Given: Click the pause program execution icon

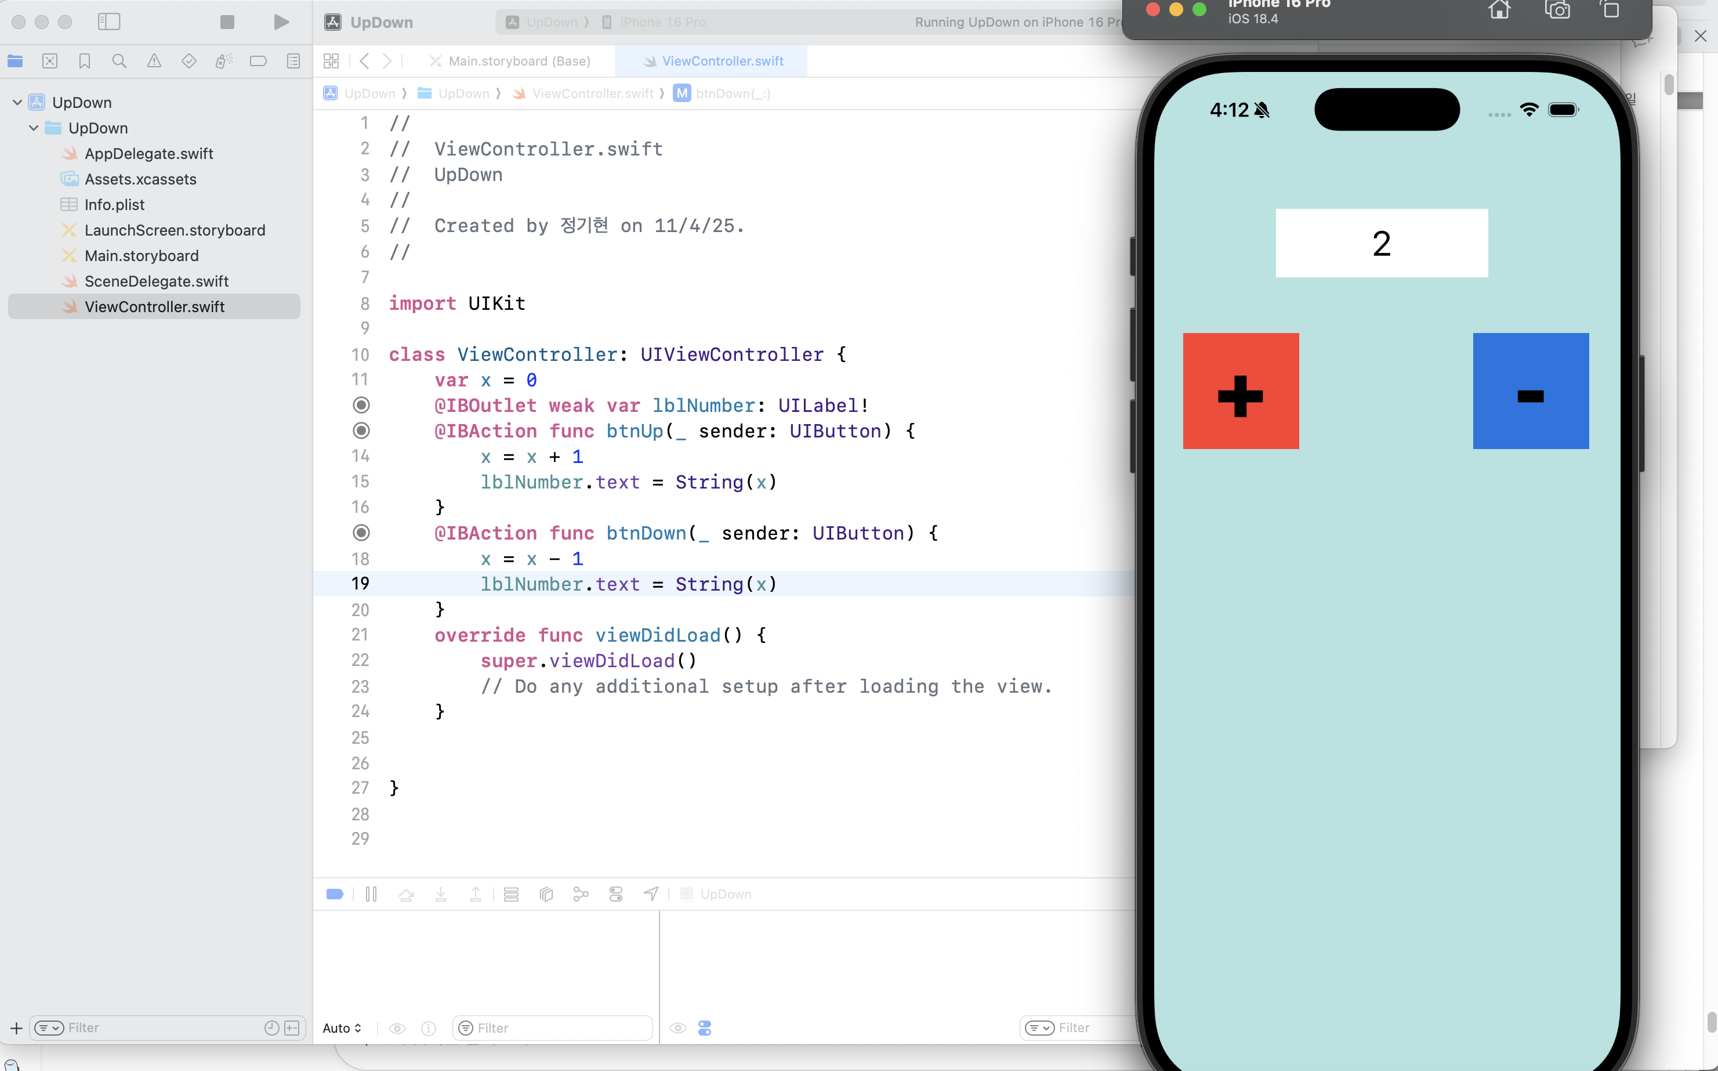Looking at the screenshot, I should click(371, 894).
